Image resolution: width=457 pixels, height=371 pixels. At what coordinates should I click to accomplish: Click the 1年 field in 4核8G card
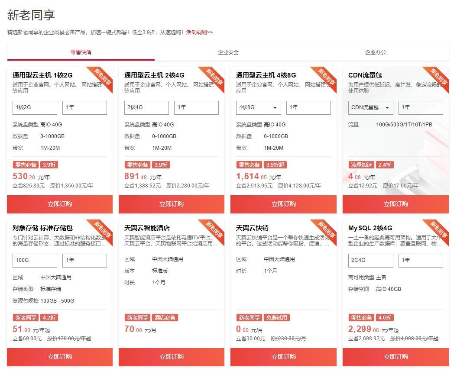point(308,107)
